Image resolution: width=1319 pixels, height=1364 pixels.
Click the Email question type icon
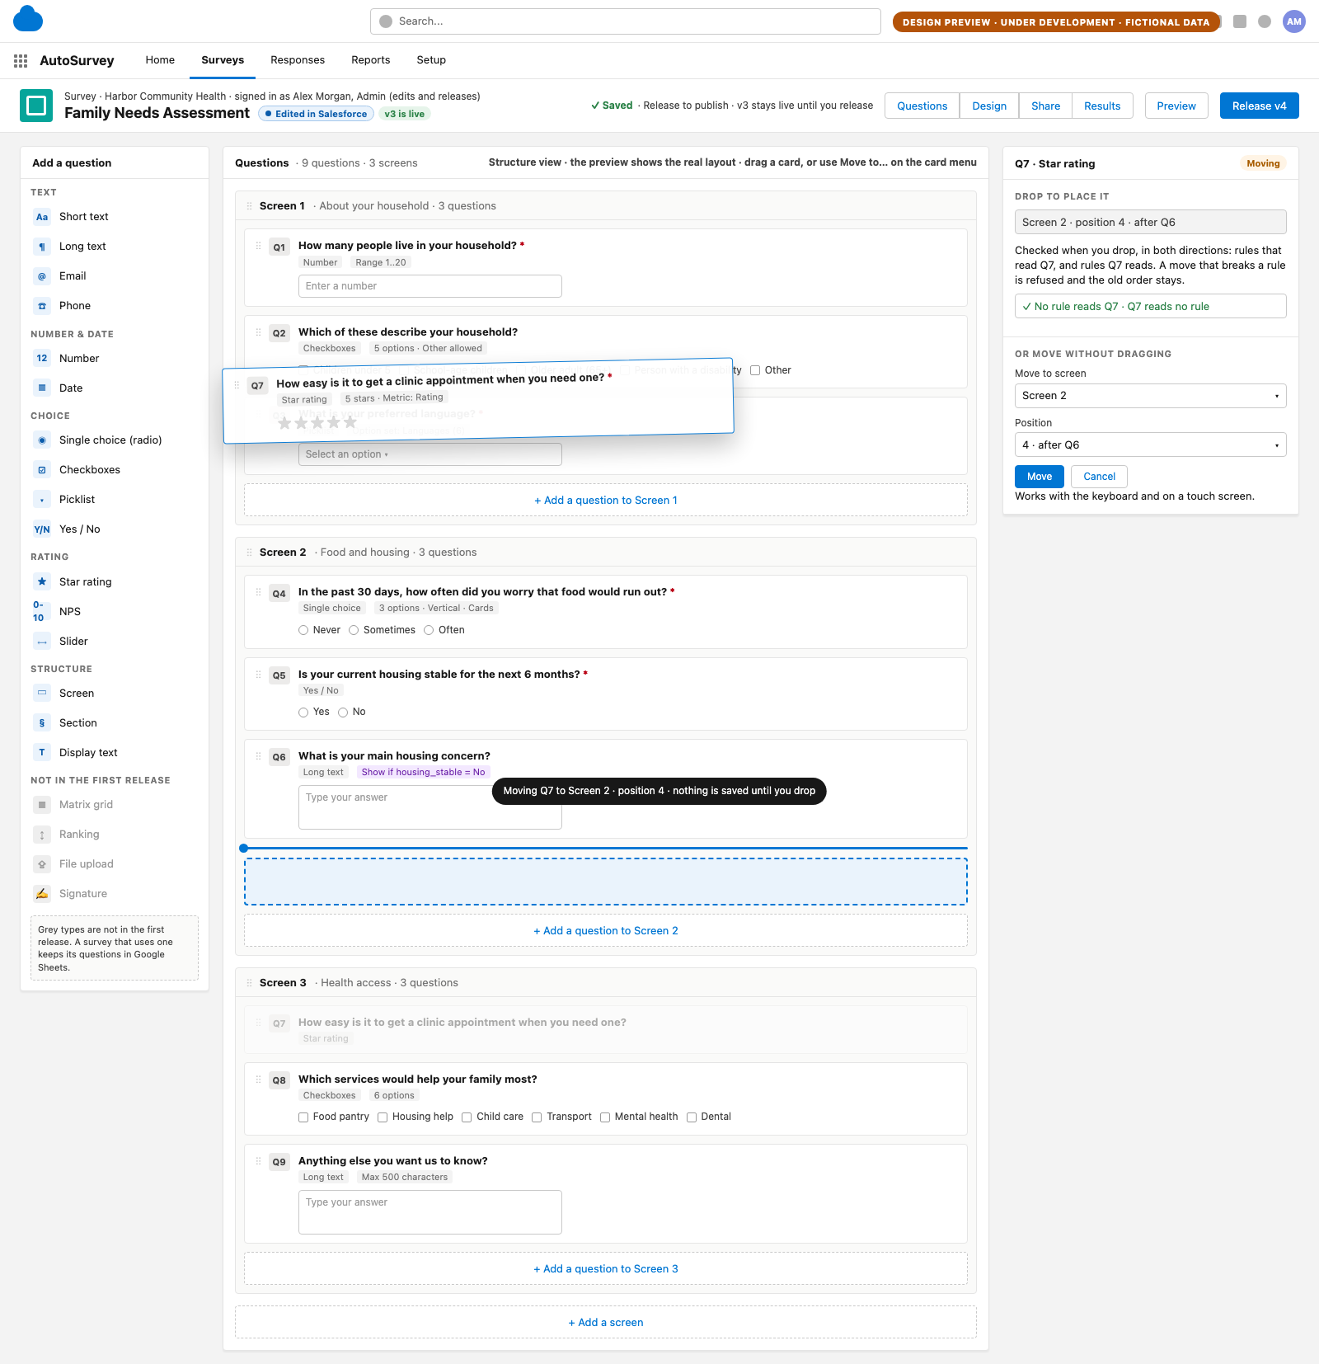click(42, 276)
